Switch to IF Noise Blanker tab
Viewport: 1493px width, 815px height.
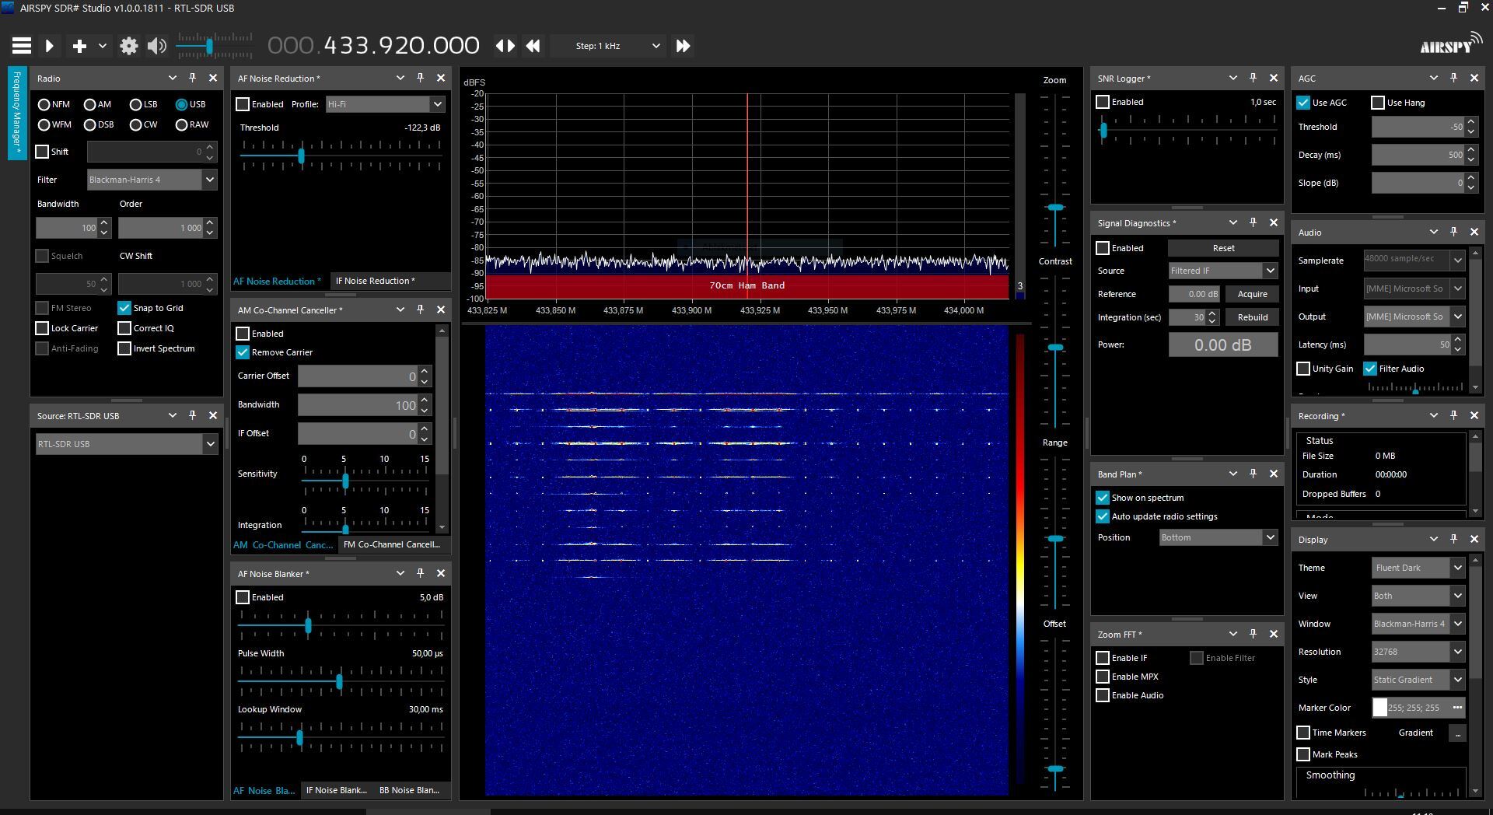coord(336,790)
